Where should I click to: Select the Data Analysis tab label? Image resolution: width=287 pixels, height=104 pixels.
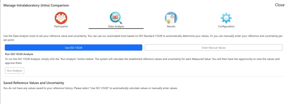click(116, 26)
